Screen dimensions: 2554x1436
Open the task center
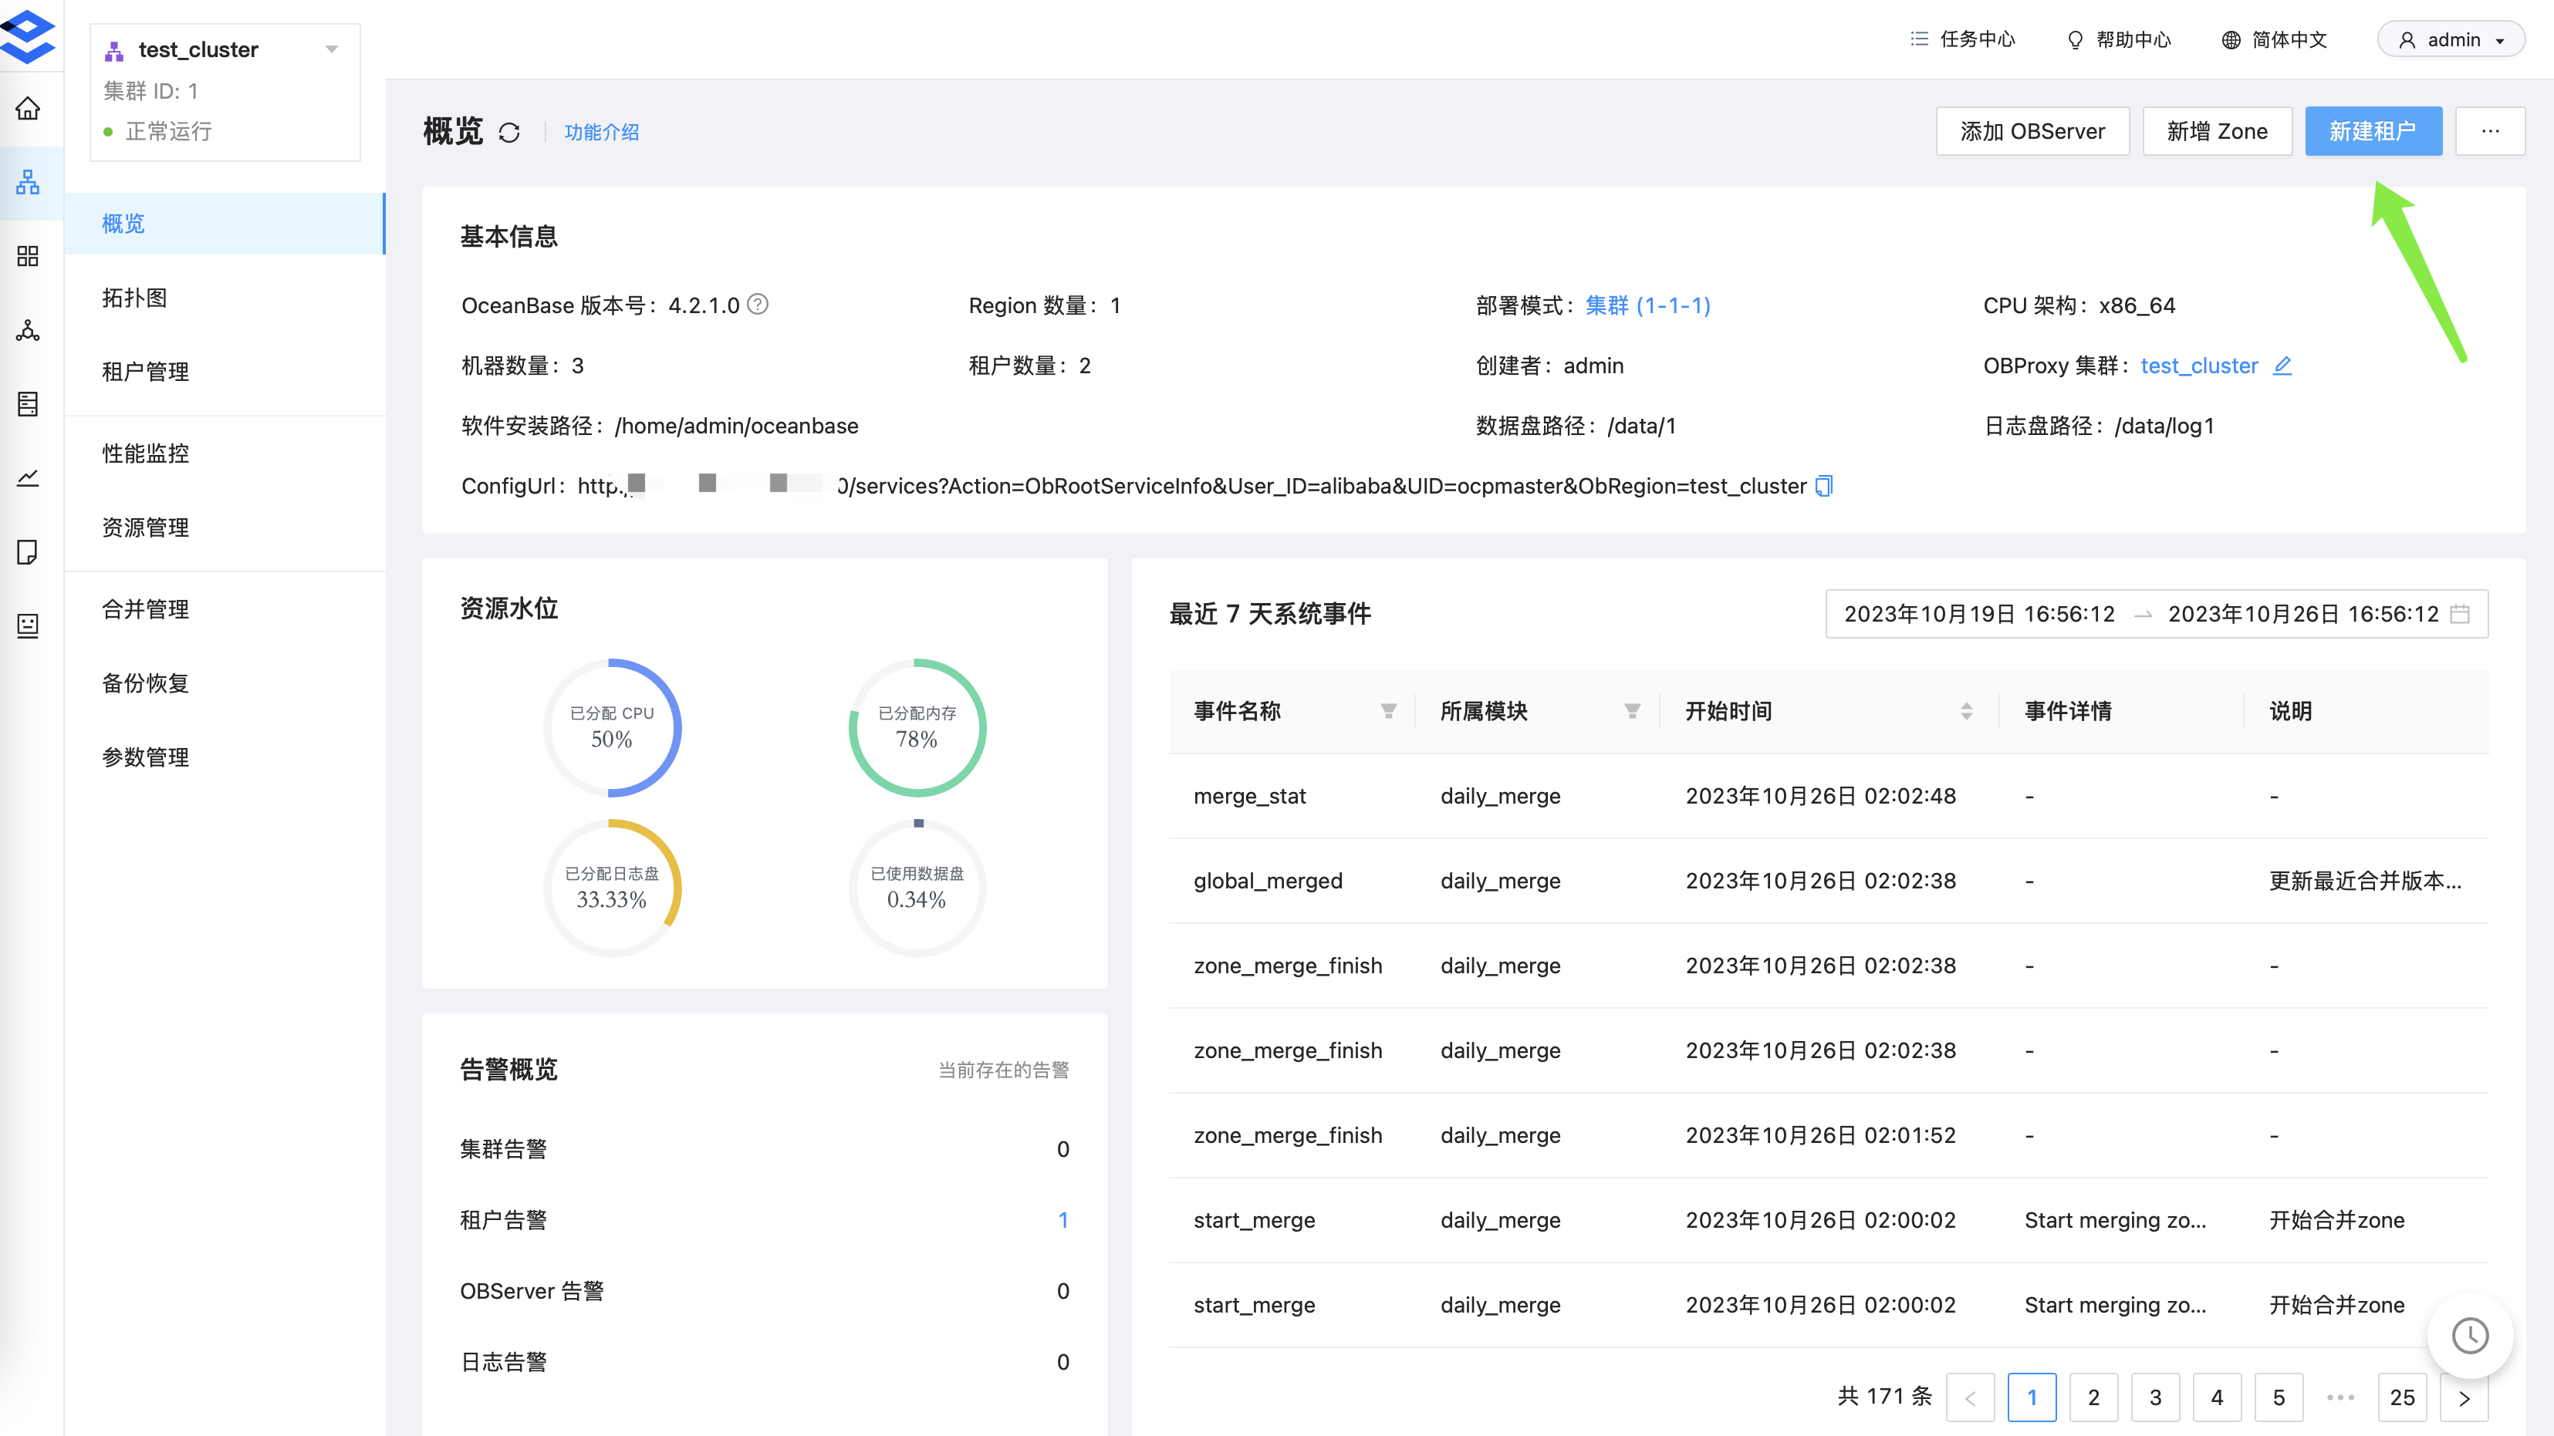(x=1963, y=39)
